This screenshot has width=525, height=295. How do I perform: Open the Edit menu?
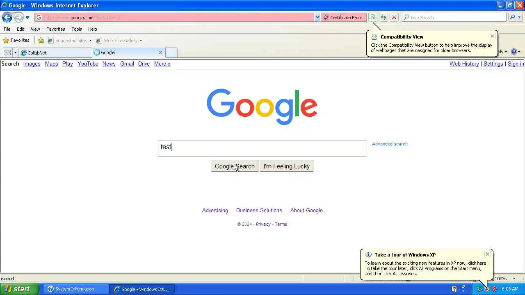[x=21, y=29]
